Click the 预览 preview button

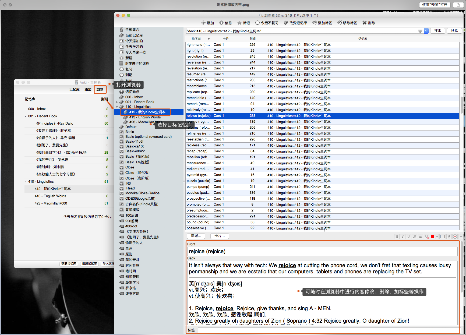click(x=454, y=31)
